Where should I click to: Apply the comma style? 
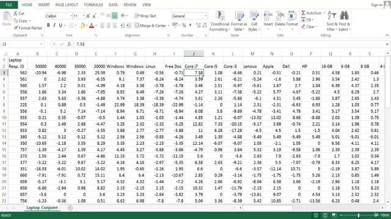point(190,26)
